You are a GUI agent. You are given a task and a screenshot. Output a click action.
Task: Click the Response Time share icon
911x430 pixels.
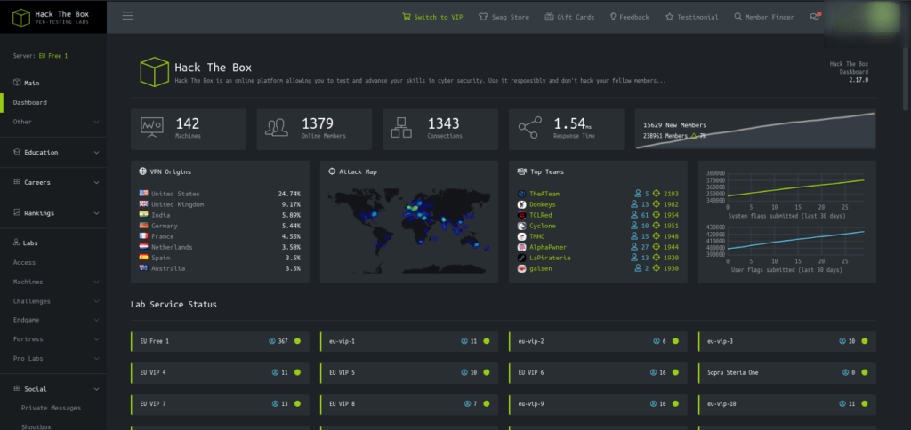pyautogui.click(x=529, y=129)
